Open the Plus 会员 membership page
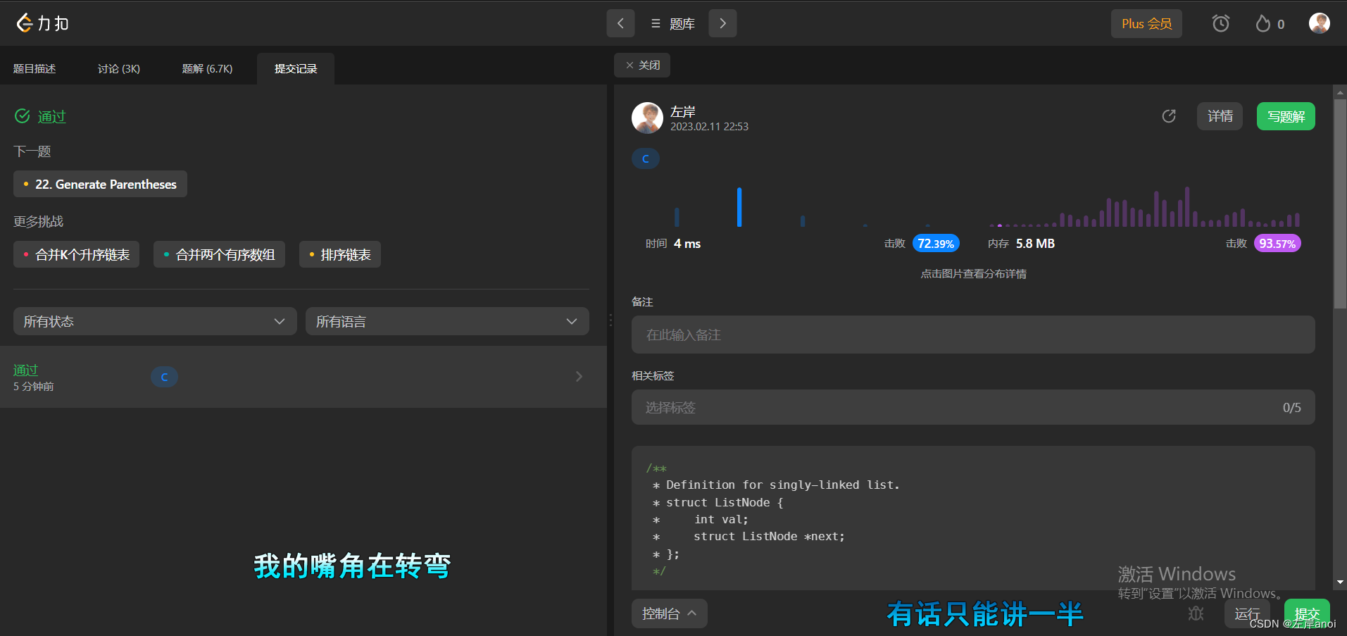Image resolution: width=1347 pixels, height=636 pixels. tap(1146, 23)
